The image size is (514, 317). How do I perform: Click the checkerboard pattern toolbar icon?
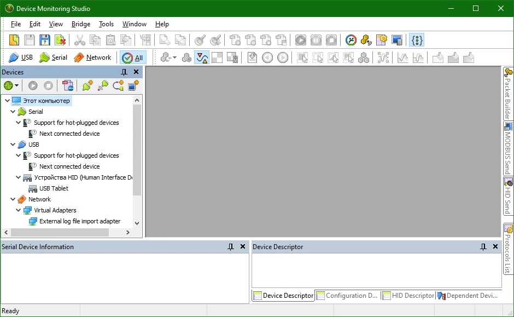[217, 57]
